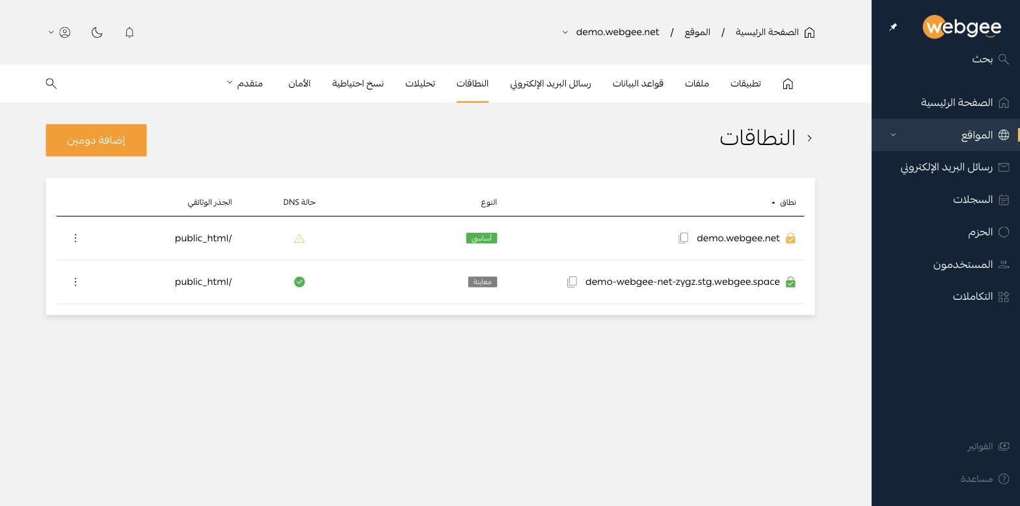Copy the demo.webgee.net domain name
This screenshot has width=1020, height=506.
[x=683, y=238]
